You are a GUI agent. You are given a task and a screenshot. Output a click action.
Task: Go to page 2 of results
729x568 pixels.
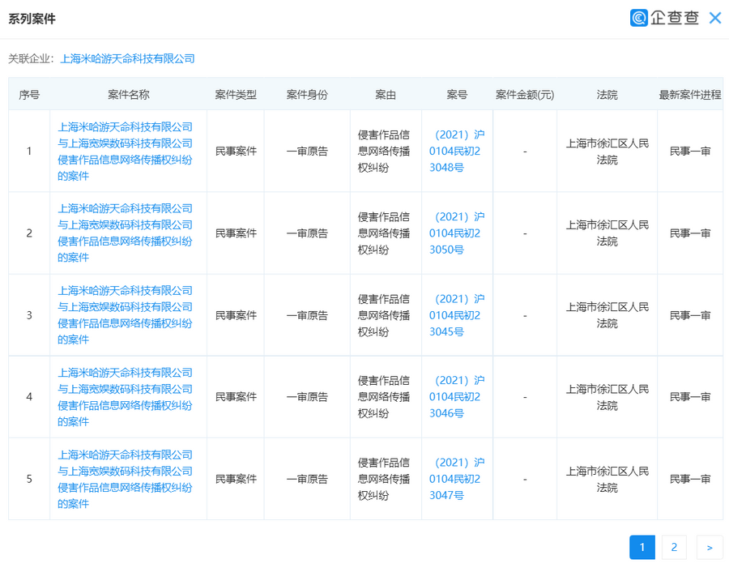(673, 548)
